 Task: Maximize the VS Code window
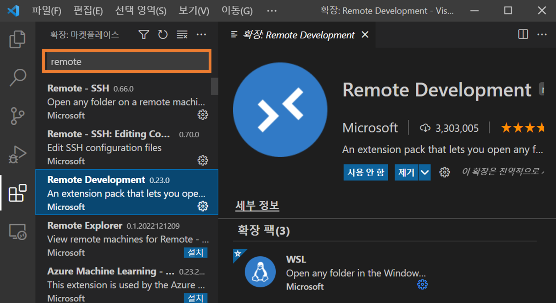click(508, 11)
